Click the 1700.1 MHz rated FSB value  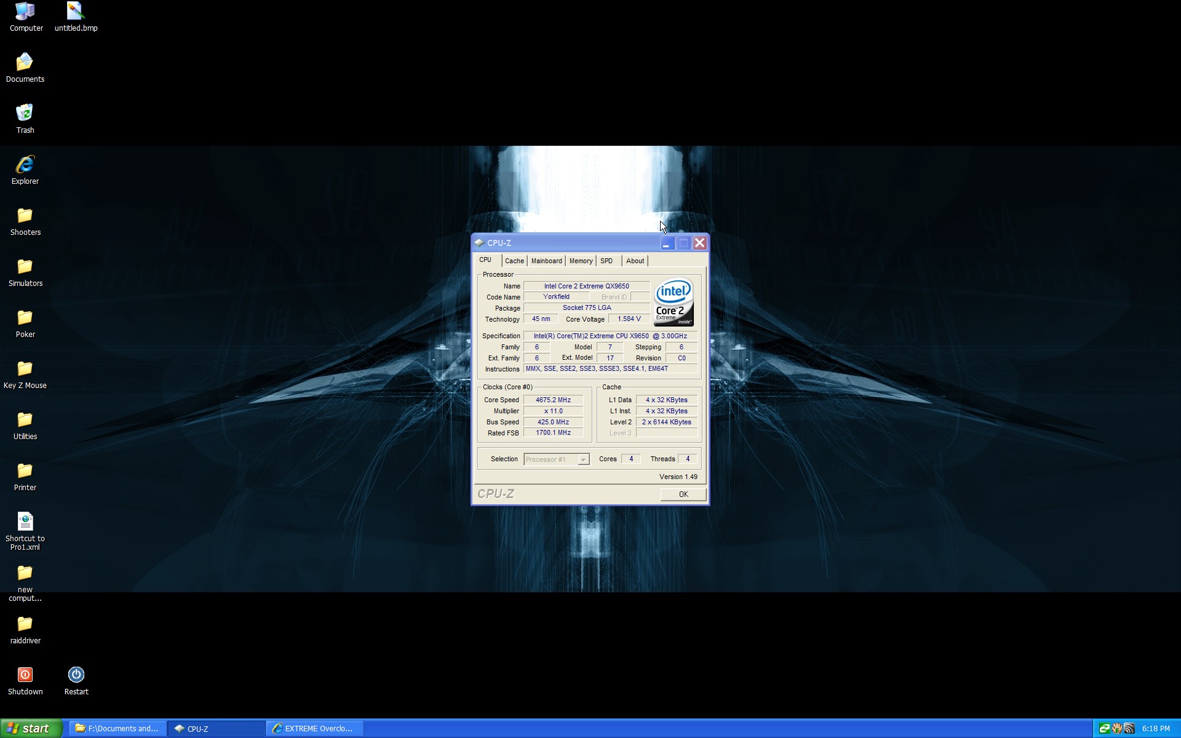click(553, 432)
